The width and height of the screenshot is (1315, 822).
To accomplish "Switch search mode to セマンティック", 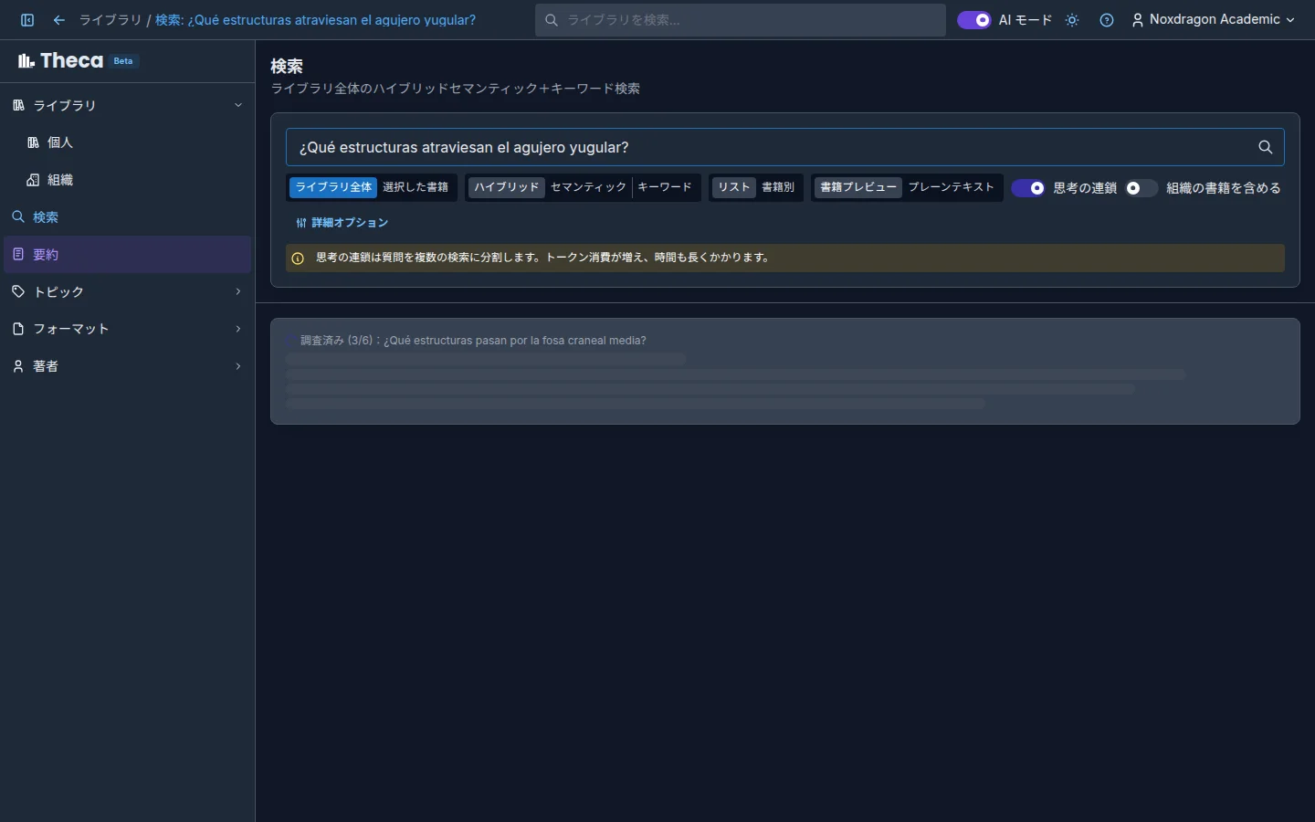I will click(x=588, y=187).
